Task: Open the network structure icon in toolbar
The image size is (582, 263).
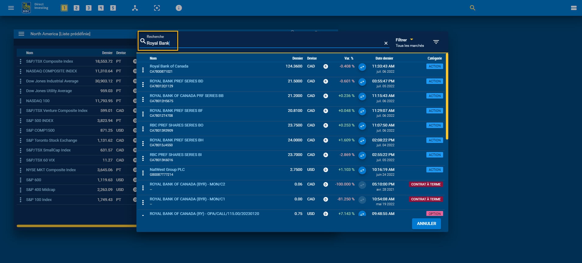Action: (x=135, y=8)
